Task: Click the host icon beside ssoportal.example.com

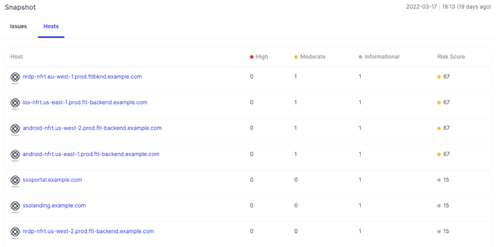Action: [15, 181]
